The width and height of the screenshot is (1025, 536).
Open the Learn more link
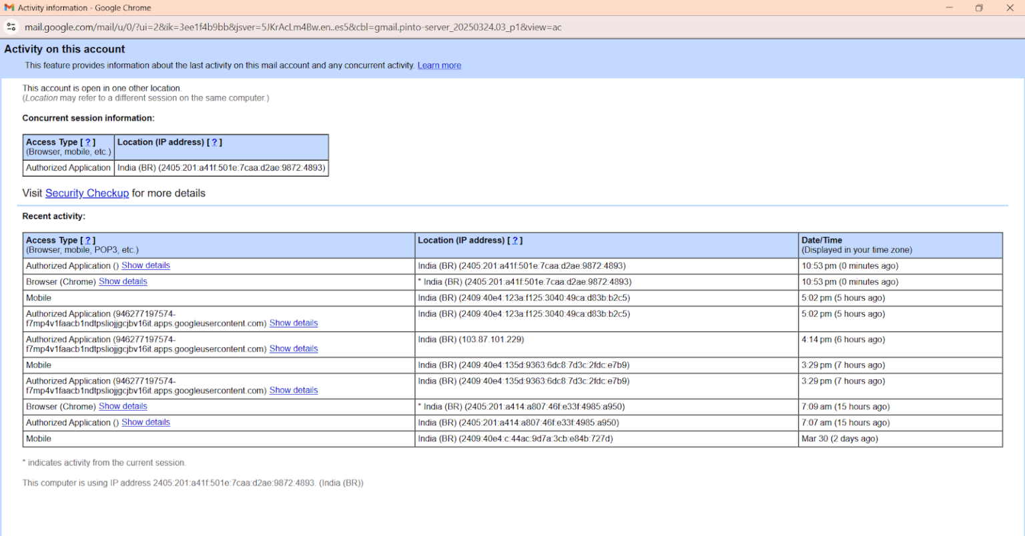click(439, 65)
